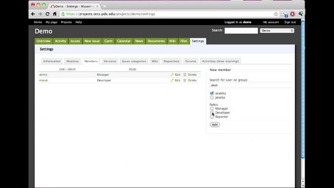
Task: Click the blue vertical page scrollbar
Action: [303, 89]
